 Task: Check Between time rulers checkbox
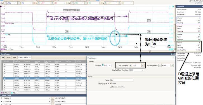point(111,87)
